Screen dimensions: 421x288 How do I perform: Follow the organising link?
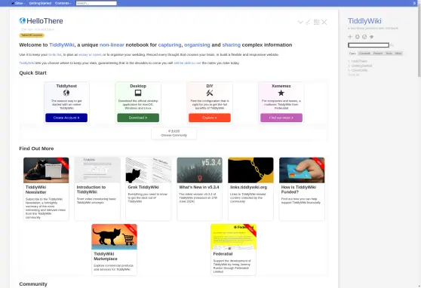tap(197, 44)
